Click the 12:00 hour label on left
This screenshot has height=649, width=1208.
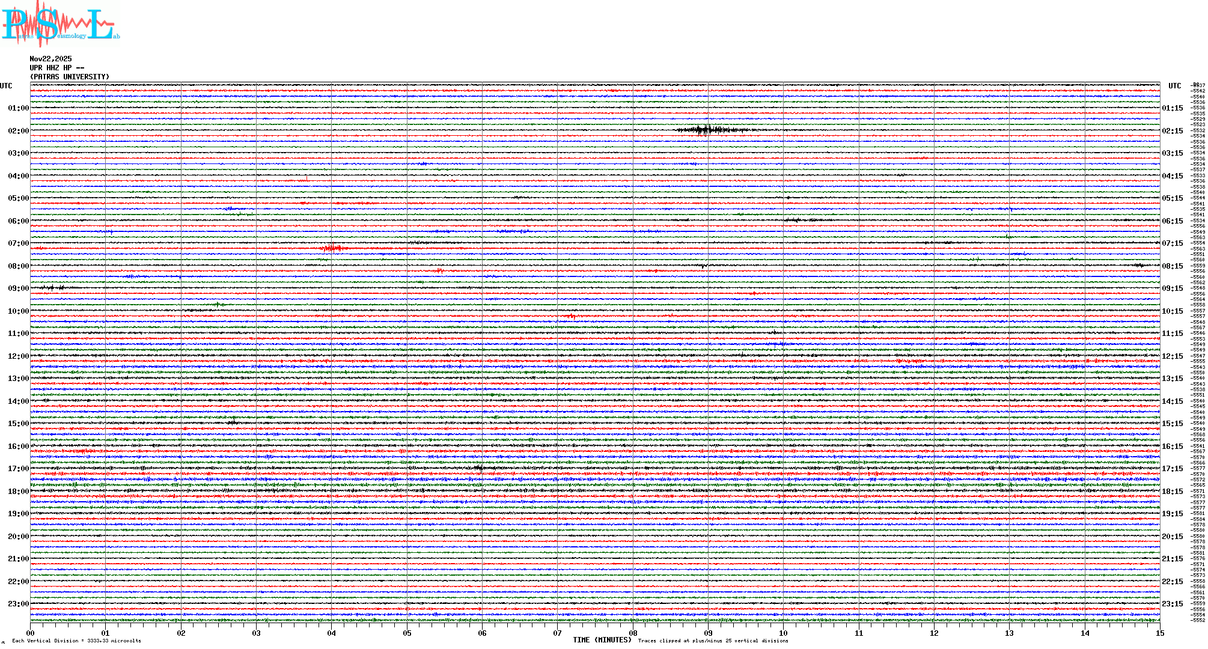tap(18, 356)
